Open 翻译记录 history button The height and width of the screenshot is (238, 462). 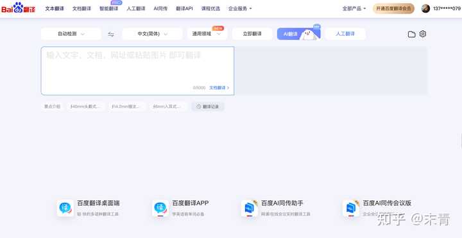tap(208, 106)
